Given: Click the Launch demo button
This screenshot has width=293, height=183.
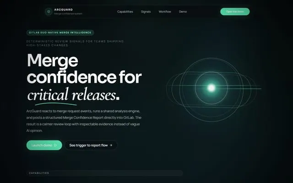Looking at the screenshot, I should [44, 145].
